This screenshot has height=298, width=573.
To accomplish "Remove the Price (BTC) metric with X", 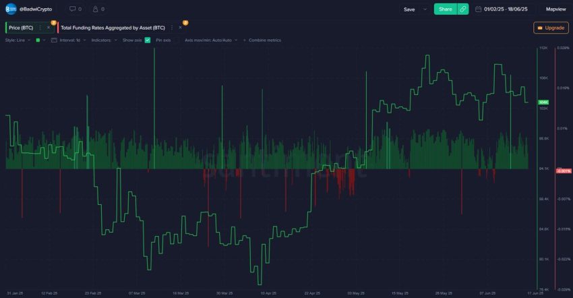I will click(49, 28).
